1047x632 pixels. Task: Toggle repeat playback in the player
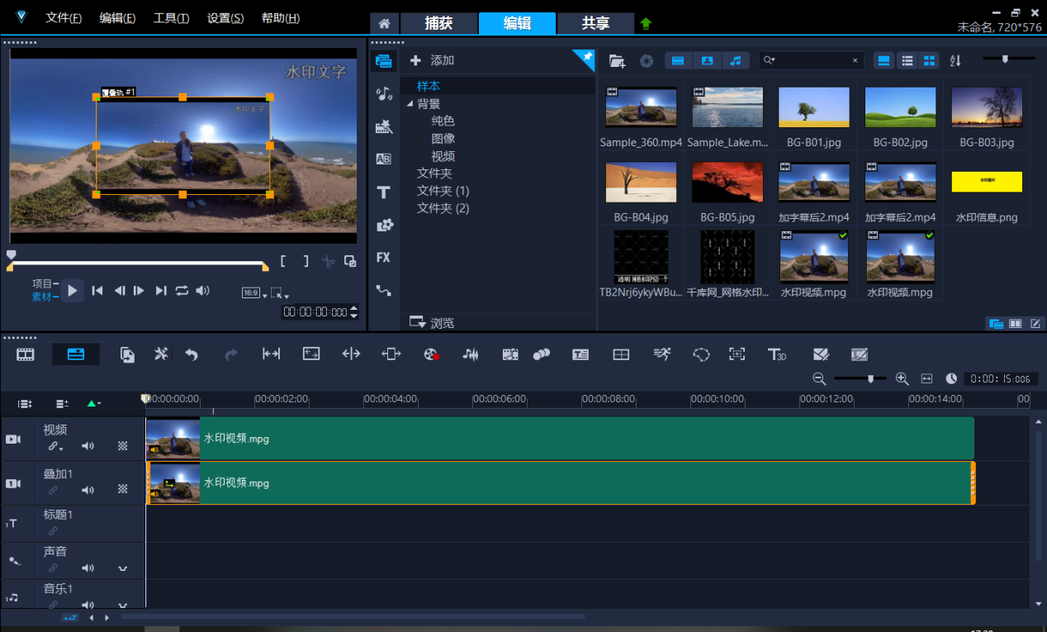click(x=182, y=291)
